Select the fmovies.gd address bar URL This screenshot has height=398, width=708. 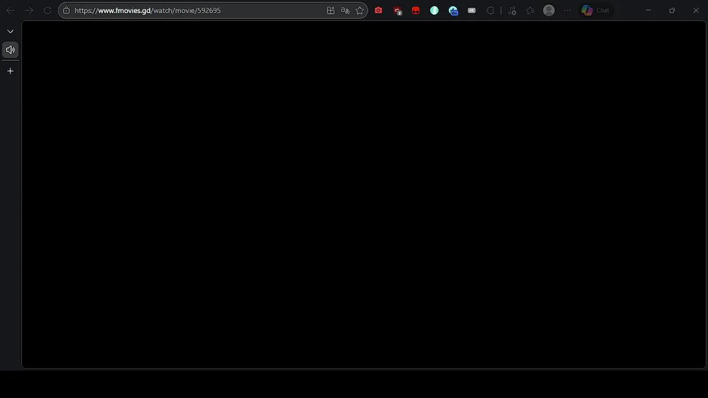point(148,11)
